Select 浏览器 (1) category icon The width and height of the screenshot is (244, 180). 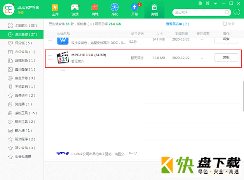point(10,104)
